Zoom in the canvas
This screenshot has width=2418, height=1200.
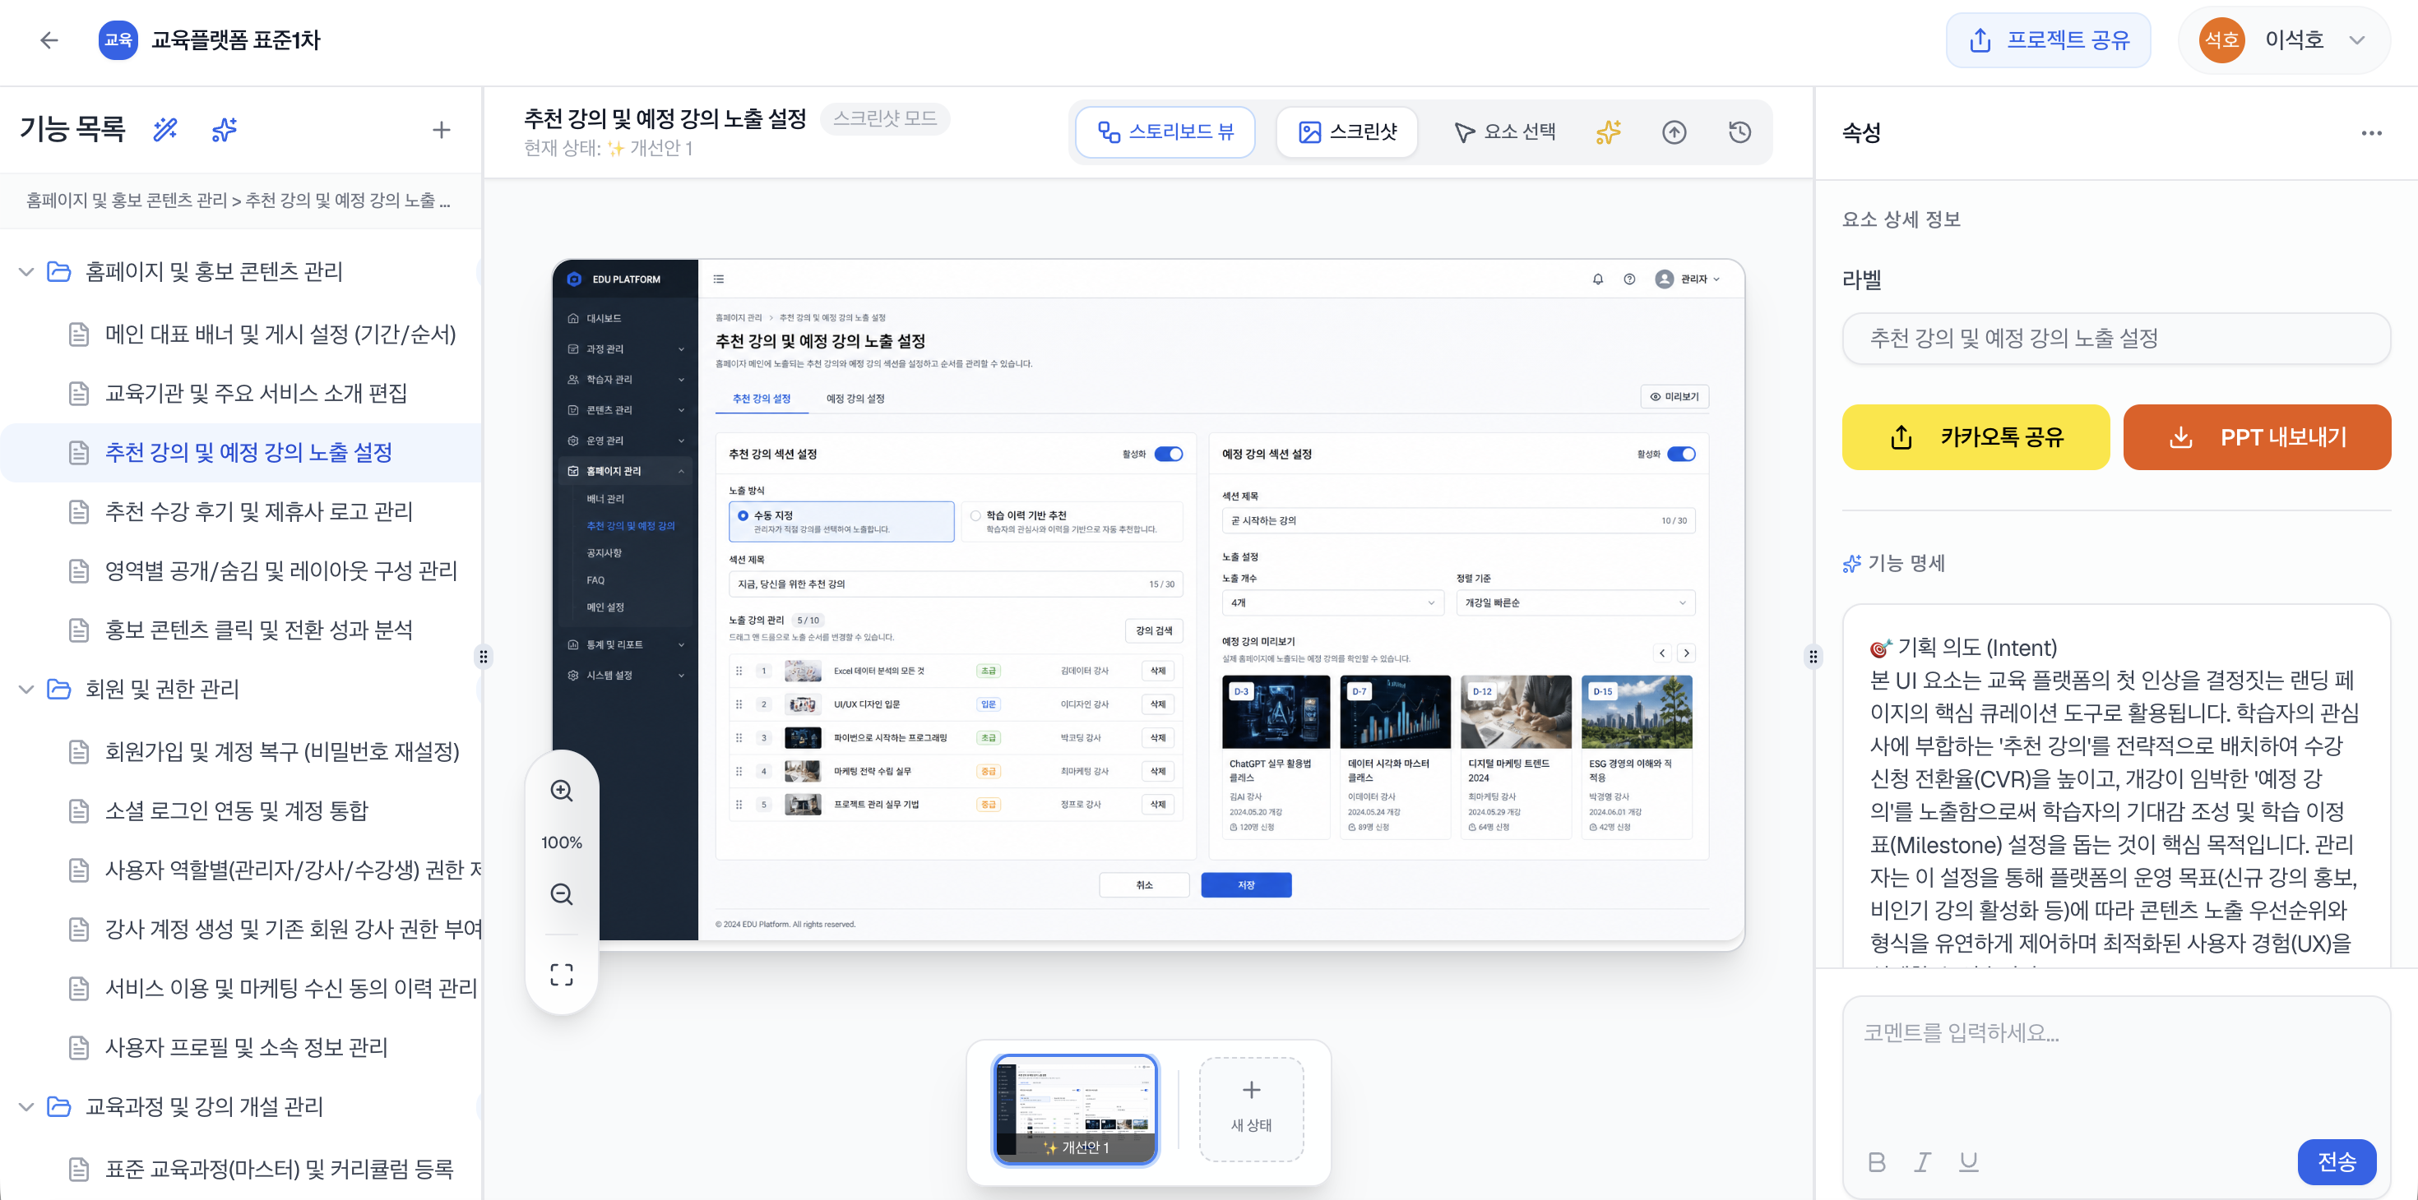coord(561,790)
